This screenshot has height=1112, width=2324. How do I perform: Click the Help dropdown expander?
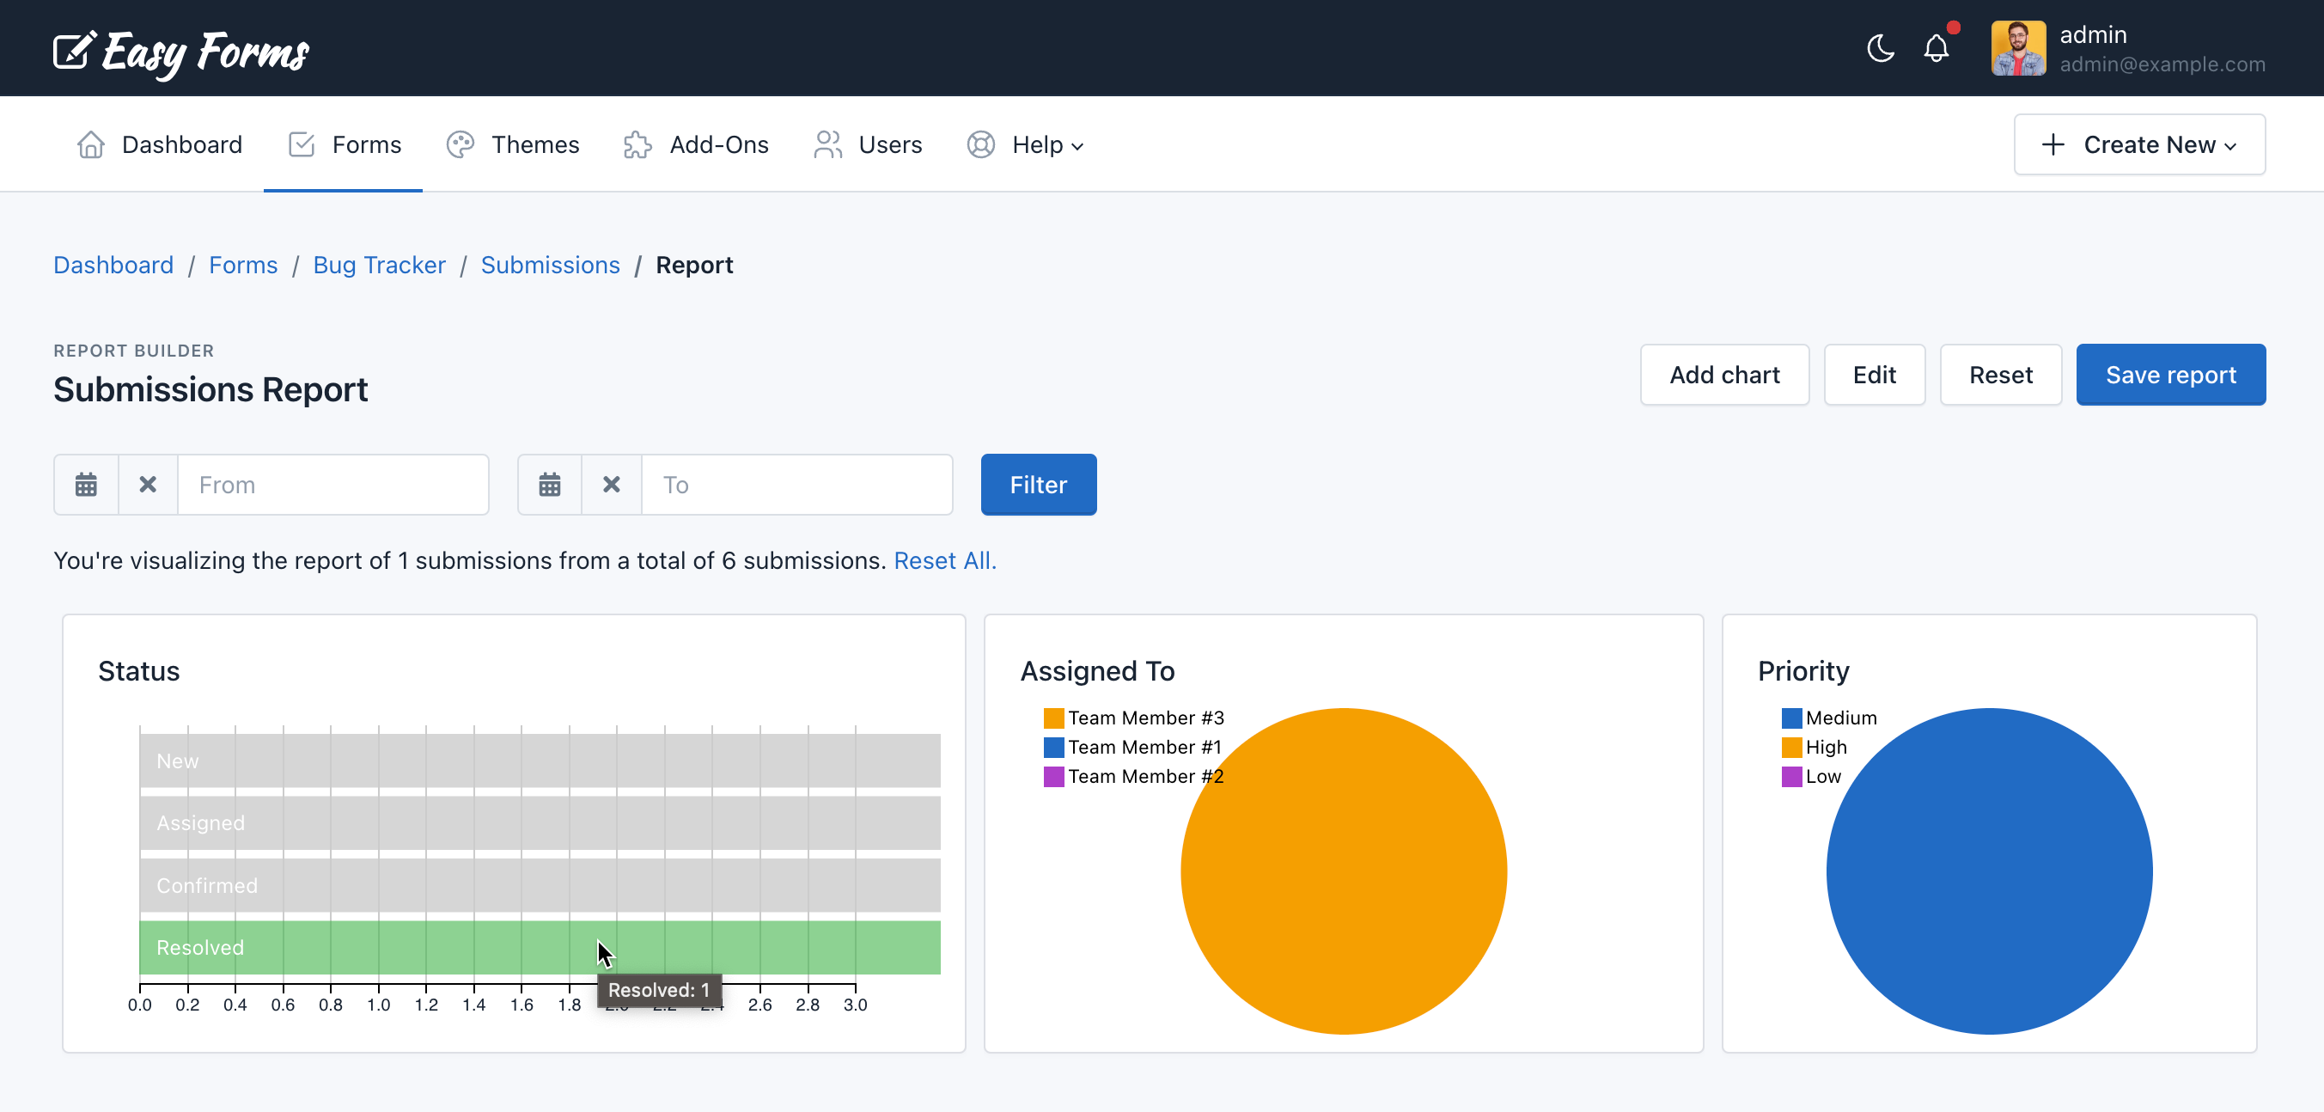click(1077, 145)
